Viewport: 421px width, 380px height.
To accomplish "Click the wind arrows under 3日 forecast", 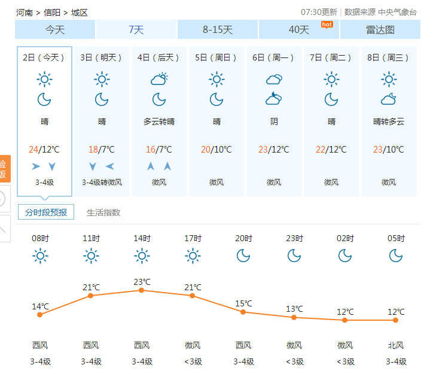I will pyautogui.click(x=102, y=166).
